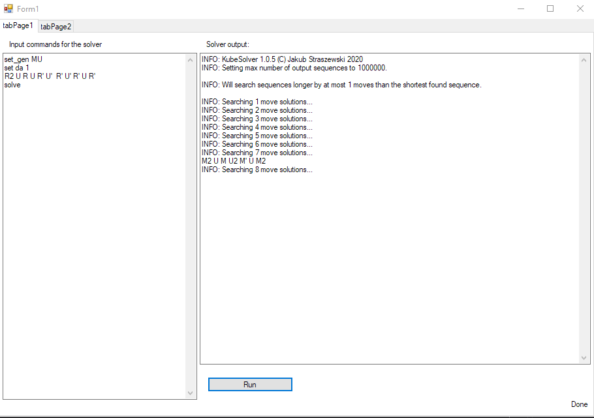Viewport: 594px width, 418px height.
Task: Click the Run button
Action: tap(250, 384)
